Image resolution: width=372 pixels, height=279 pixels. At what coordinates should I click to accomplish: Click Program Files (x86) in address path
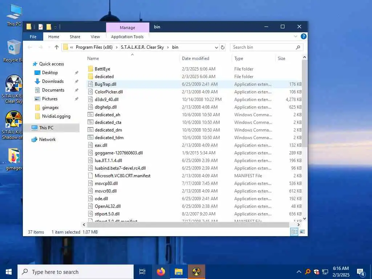pyautogui.click(x=94, y=47)
